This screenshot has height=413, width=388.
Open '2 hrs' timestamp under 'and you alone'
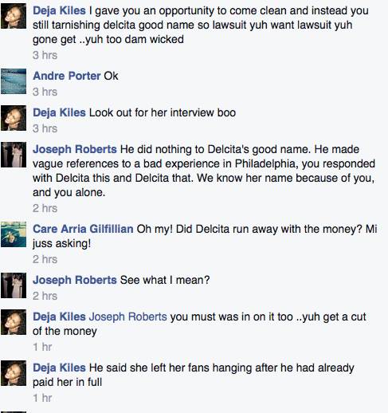pos(45,208)
